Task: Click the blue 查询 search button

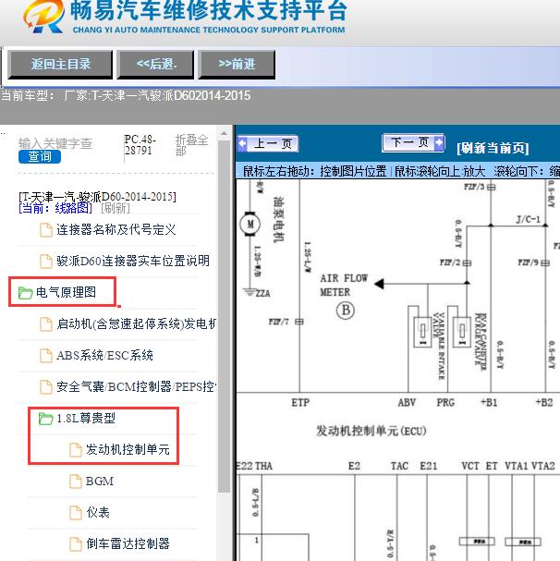Action: 40,157
